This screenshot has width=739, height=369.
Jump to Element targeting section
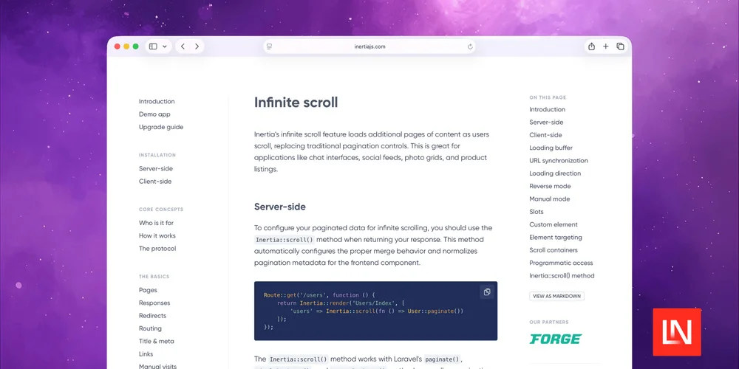pos(556,237)
